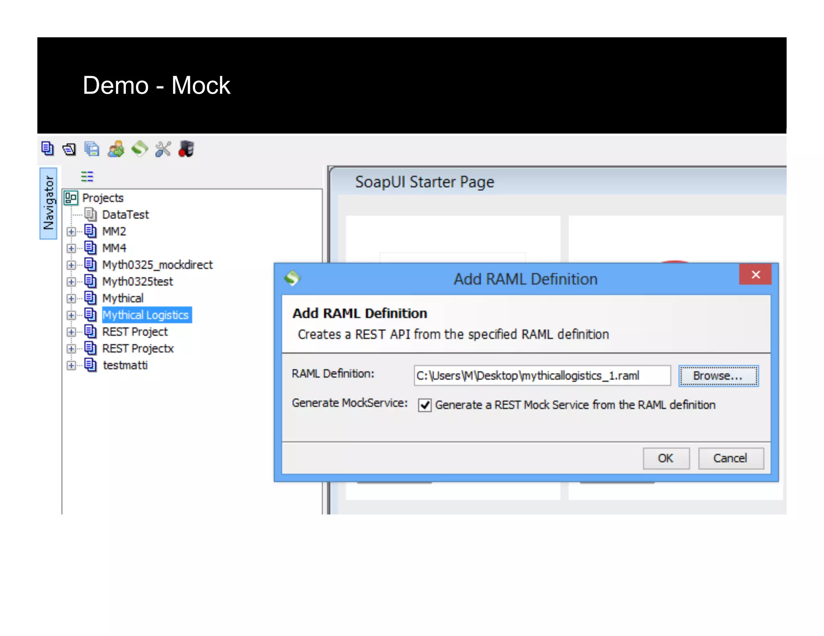Click the RAML Definition file path field

click(542, 376)
